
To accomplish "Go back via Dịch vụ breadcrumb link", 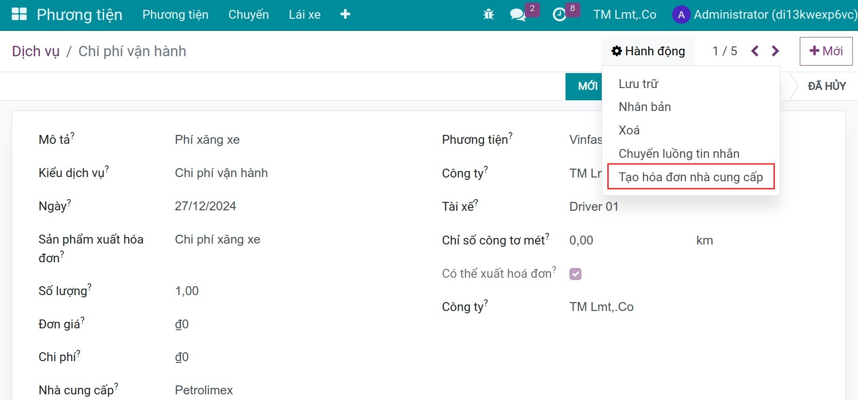I will pos(36,51).
